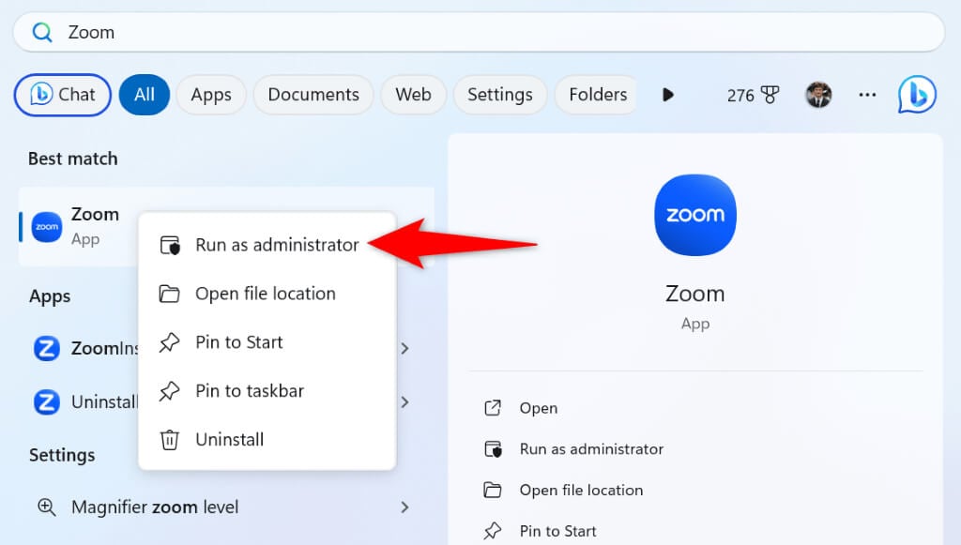This screenshot has width=961, height=545.
Task: Click Run as administrator in details pane
Action: (x=591, y=449)
